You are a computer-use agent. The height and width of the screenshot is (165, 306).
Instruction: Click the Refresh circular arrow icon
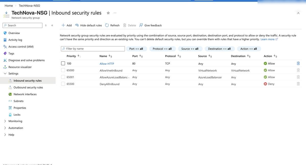(x=107, y=25)
